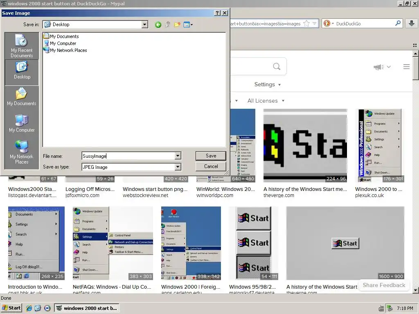Open the 54 × 111 Start buttons thumbnail

[254, 243]
